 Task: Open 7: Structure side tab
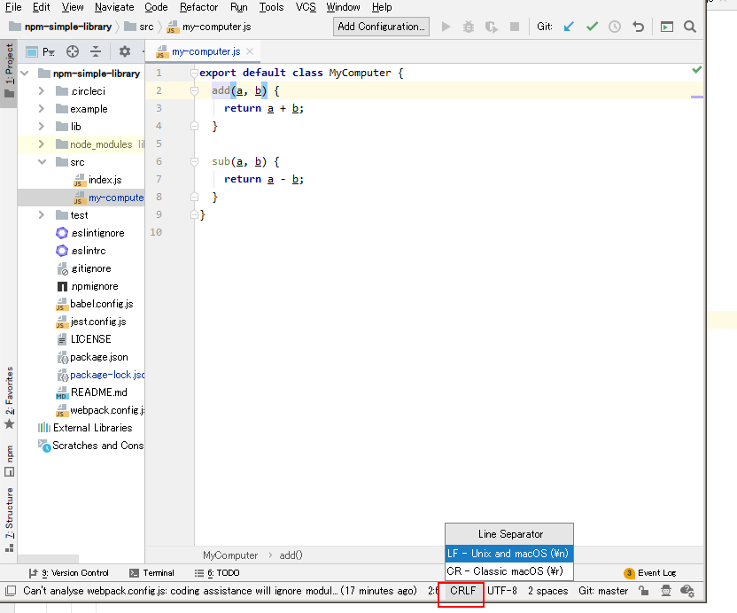(x=9, y=520)
